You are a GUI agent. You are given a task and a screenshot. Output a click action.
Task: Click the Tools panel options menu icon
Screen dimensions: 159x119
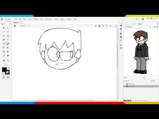click(10, 24)
